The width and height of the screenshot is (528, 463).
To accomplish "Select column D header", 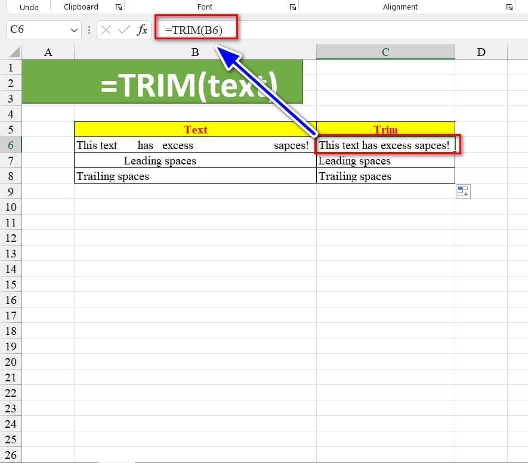I will click(481, 52).
